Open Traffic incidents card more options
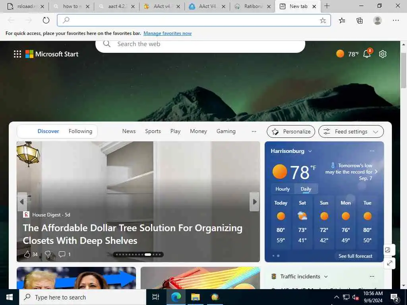The image size is (407, 305). click(372, 276)
